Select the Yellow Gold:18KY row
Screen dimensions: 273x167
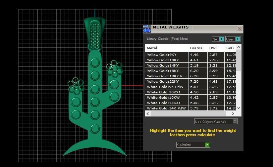190,71
